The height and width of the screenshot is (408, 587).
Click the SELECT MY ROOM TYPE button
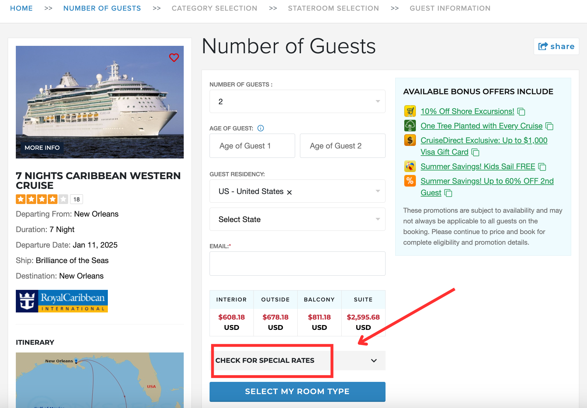pos(297,392)
